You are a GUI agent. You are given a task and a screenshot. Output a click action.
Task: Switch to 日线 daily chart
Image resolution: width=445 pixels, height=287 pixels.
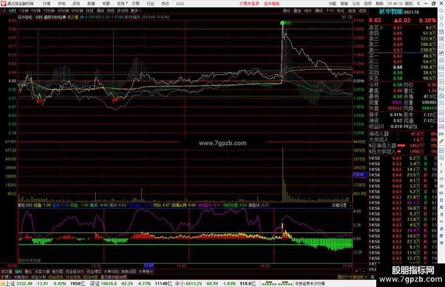(x=89, y=10)
